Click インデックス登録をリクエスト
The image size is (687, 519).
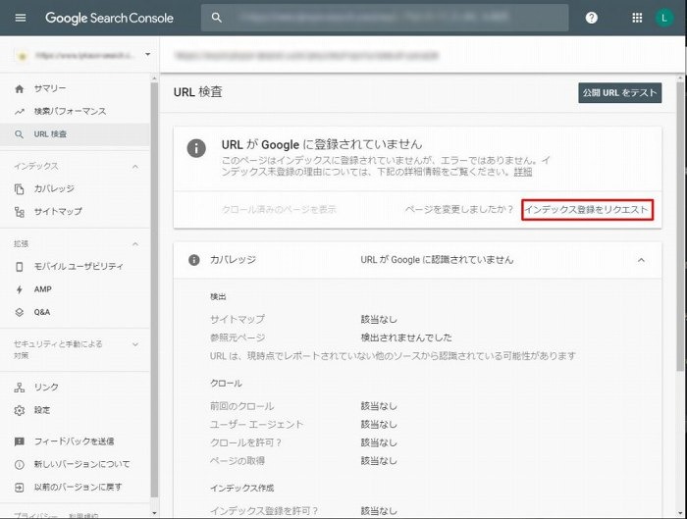pos(587,210)
